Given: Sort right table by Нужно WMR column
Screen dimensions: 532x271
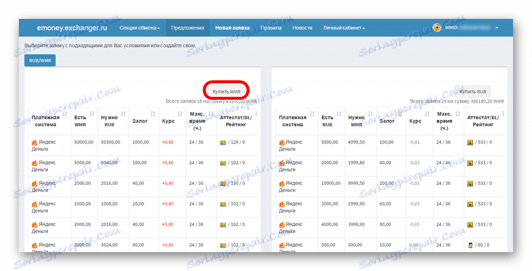Looking at the screenshot, I should click(371, 113).
